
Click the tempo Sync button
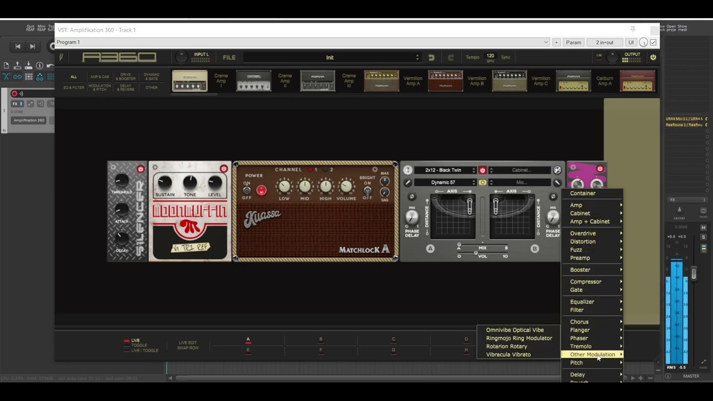pyautogui.click(x=505, y=57)
